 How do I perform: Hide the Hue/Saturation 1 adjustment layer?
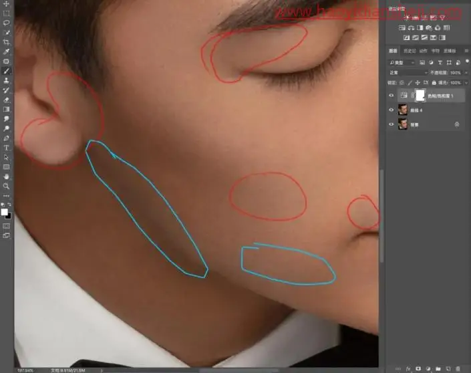pos(391,96)
